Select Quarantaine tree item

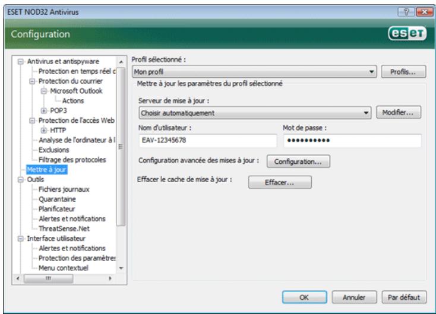click(x=57, y=199)
